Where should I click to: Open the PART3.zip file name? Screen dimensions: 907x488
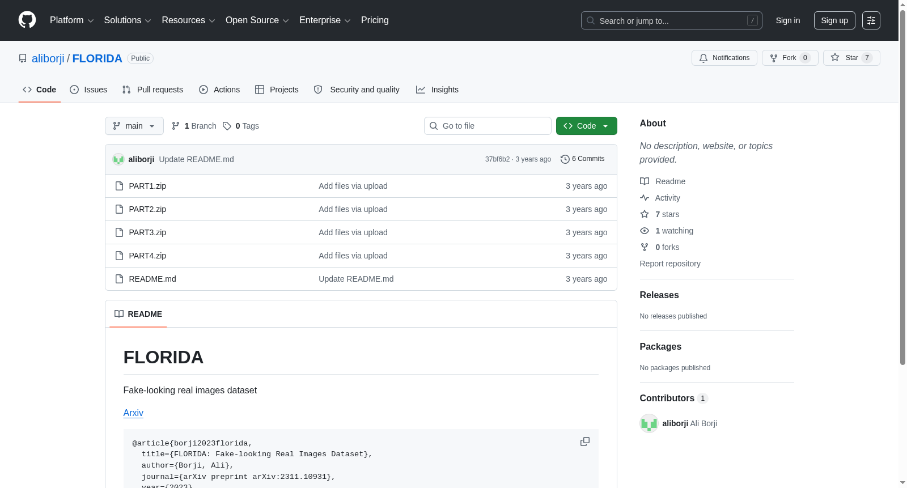coord(147,232)
